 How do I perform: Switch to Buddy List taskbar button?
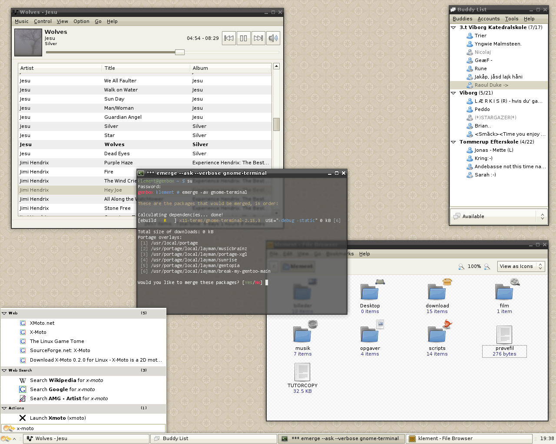click(213, 438)
